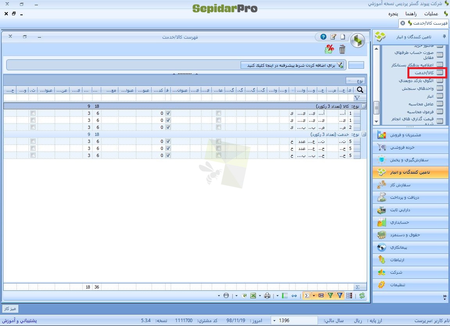Click the Sigma icon in the grid footer
The width and height of the screenshot is (450, 326).
pos(357,287)
